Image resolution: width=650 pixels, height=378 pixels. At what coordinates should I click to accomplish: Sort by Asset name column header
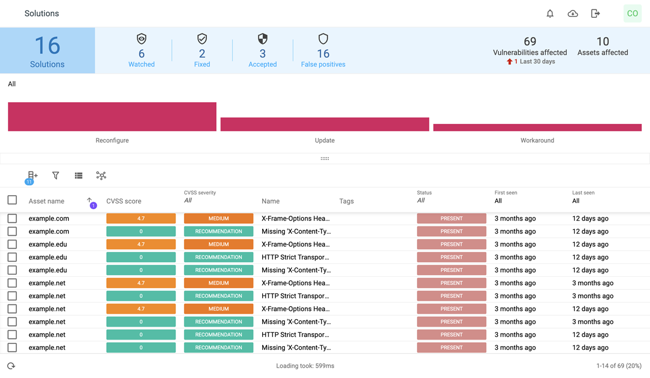pyautogui.click(x=47, y=201)
